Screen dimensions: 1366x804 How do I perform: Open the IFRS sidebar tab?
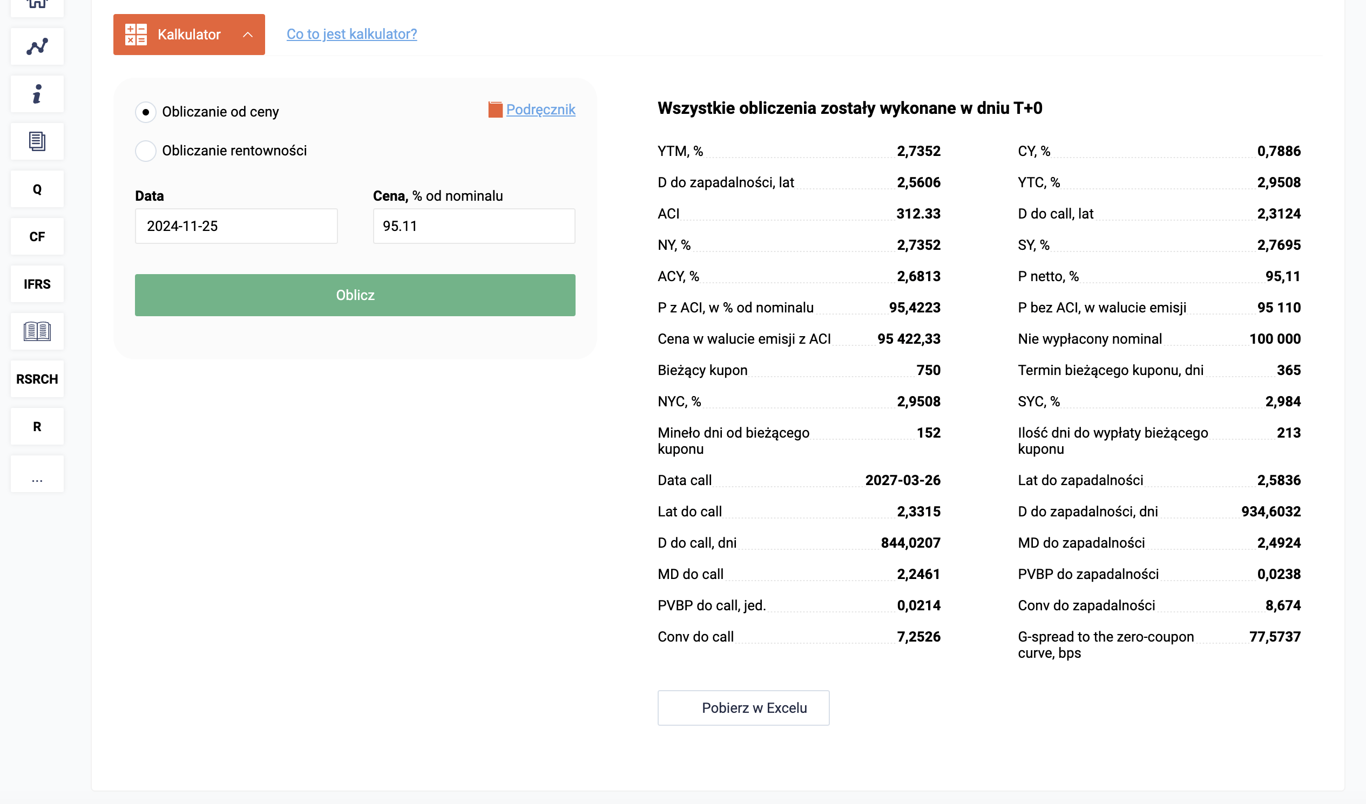37,284
